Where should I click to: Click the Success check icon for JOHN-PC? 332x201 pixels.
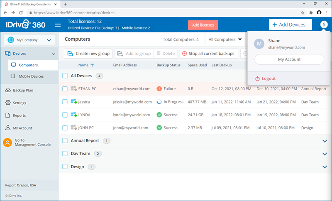(159, 128)
